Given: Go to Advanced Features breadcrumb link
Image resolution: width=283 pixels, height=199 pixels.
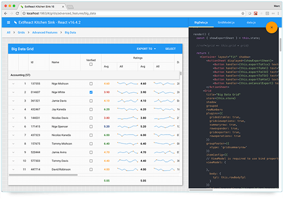Looking at the screenshot, I should coord(45,32).
